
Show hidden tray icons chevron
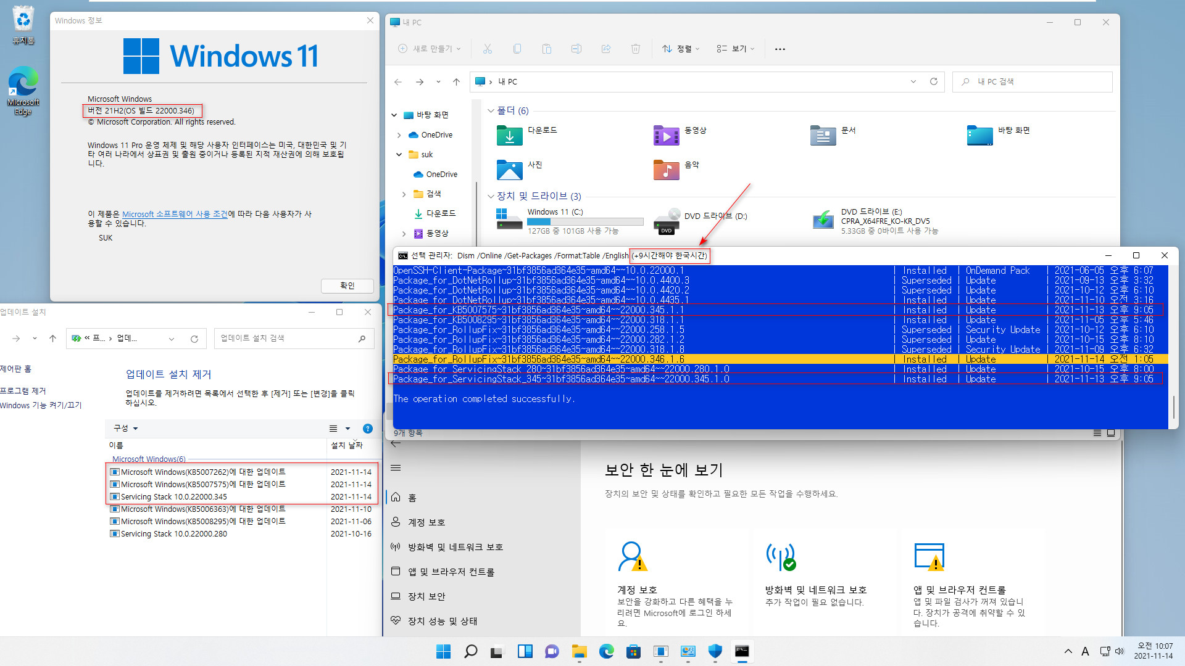(1068, 651)
